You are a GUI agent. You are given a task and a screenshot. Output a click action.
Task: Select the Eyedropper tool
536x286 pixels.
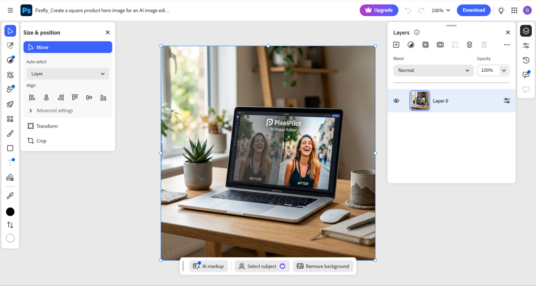(10, 196)
